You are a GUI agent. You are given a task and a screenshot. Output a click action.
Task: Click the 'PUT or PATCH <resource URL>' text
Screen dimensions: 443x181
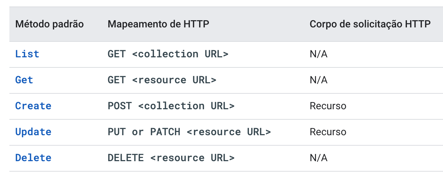click(189, 132)
